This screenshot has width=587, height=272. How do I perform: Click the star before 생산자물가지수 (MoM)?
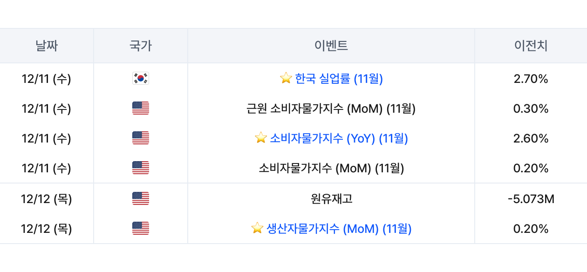(257, 229)
